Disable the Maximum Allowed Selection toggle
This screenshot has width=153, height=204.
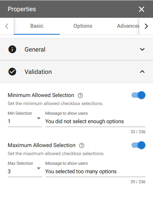138,145
